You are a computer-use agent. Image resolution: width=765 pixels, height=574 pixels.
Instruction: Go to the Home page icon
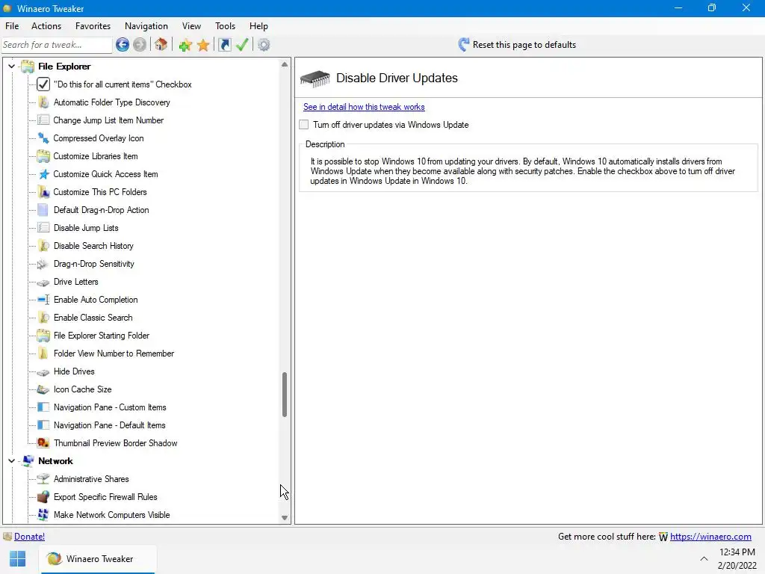pos(161,45)
